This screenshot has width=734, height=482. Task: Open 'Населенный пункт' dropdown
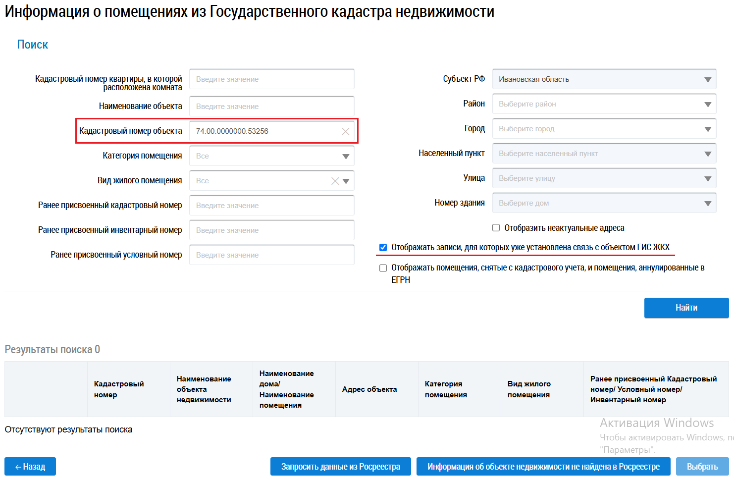pos(604,154)
